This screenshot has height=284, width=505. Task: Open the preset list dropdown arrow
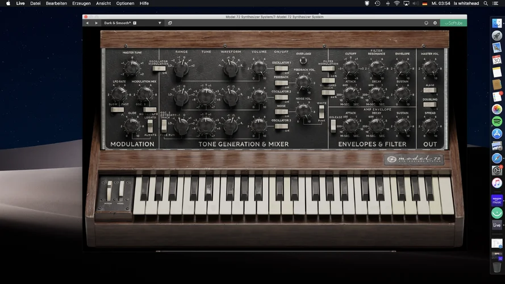(160, 23)
